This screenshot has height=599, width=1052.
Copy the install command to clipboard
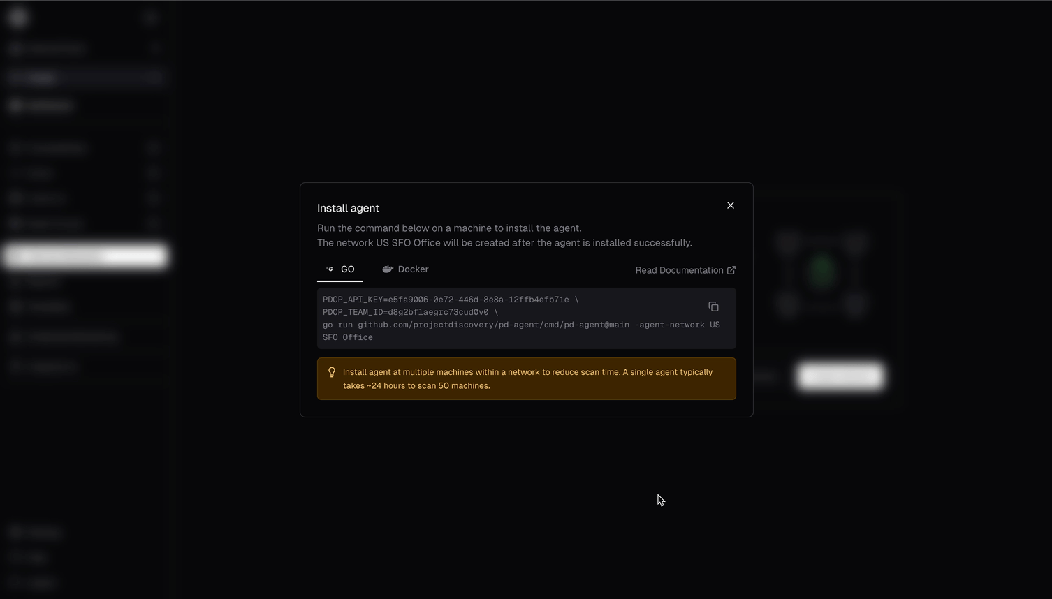pyautogui.click(x=713, y=306)
